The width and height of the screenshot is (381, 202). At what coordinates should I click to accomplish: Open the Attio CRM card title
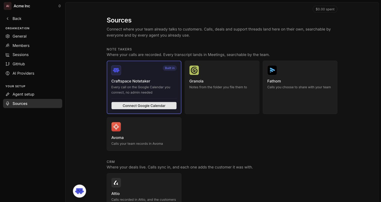click(x=115, y=194)
